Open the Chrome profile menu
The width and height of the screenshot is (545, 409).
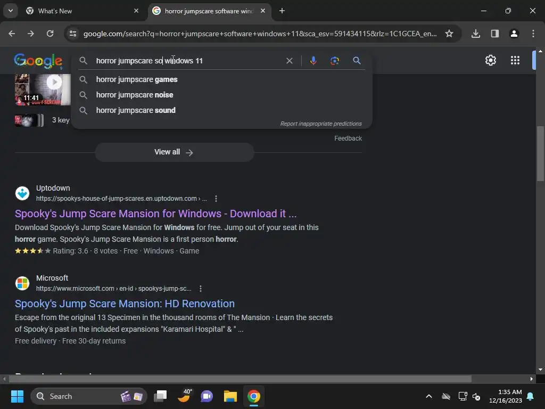(514, 34)
